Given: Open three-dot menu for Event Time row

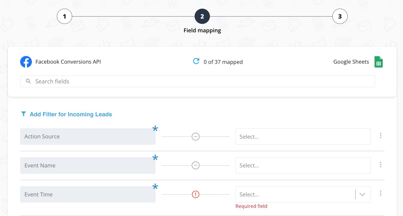Looking at the screenshot, I should (381, 193).
